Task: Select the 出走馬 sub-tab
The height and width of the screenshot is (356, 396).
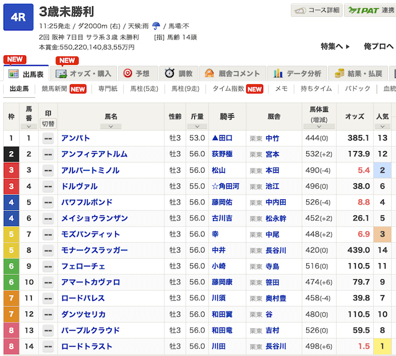Action: [x=19, y=89]
